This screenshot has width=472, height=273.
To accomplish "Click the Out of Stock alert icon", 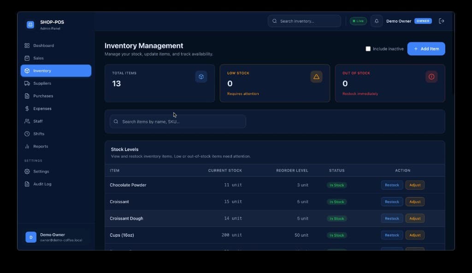I will (431, 77).
